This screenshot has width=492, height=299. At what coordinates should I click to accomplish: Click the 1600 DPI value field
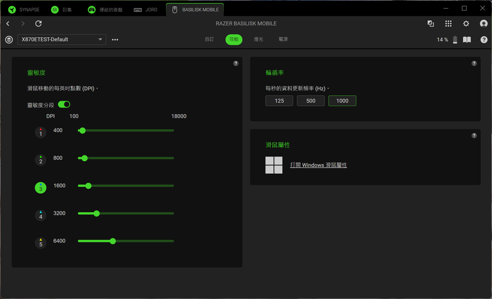click(x=59, y=186)
